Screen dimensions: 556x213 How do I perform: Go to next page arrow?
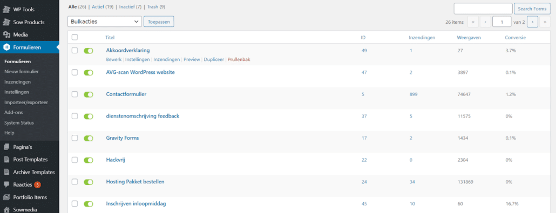coord(533,22)
